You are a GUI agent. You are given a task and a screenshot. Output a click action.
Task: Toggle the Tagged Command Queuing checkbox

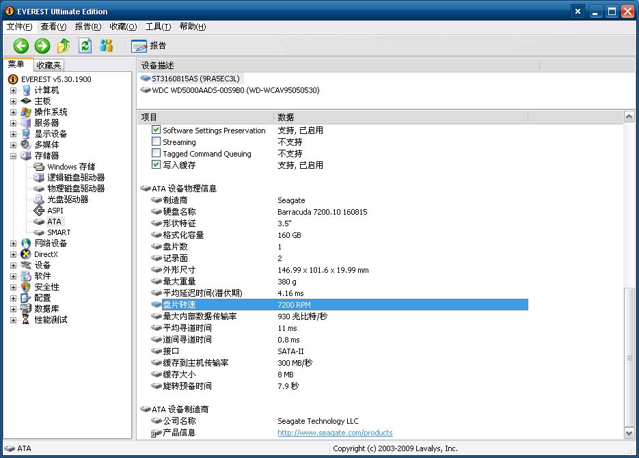tap(156, 153)
